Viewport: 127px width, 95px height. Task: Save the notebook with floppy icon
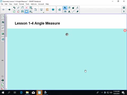click(22, 11)
